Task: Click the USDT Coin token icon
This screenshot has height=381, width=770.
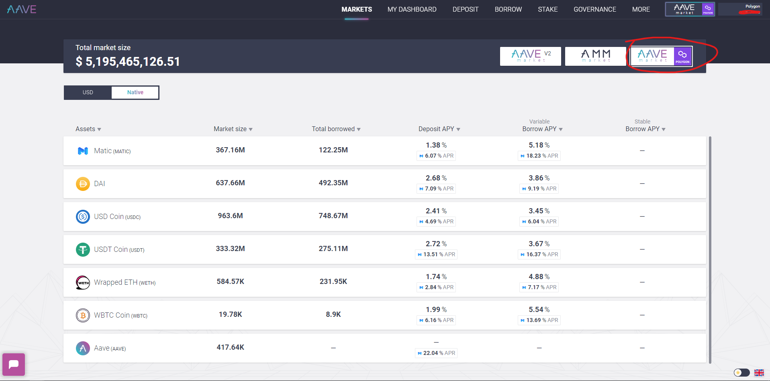Action: coord(83,249)
